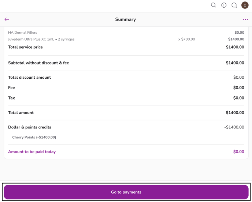
Task: Open the three-dot more options menu
Action: [x=245, y=19]
